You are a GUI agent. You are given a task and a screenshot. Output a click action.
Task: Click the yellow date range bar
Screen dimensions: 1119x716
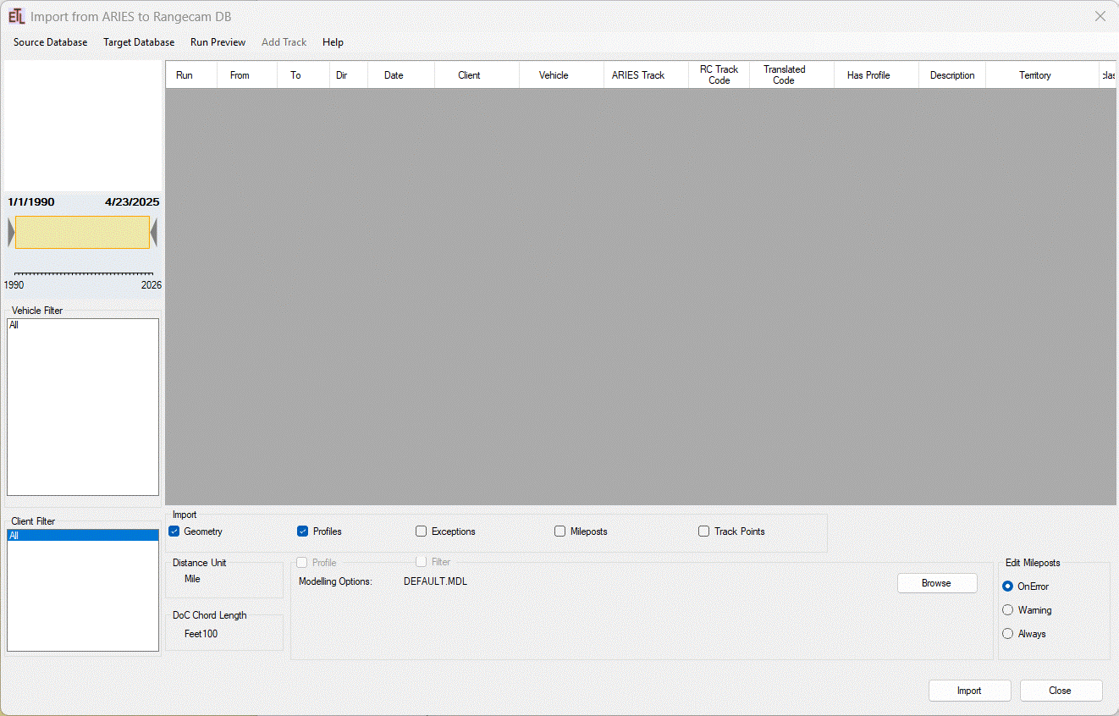pos(82,232)
